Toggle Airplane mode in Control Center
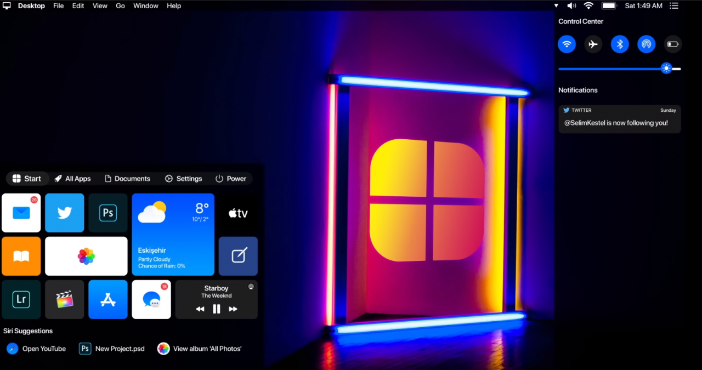This screenshot has height=370, width=702. point(593,44)
